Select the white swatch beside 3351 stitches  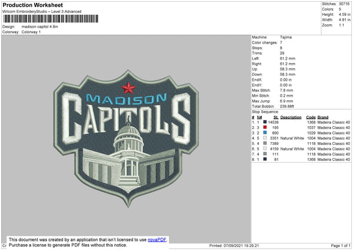coord(265,138)
